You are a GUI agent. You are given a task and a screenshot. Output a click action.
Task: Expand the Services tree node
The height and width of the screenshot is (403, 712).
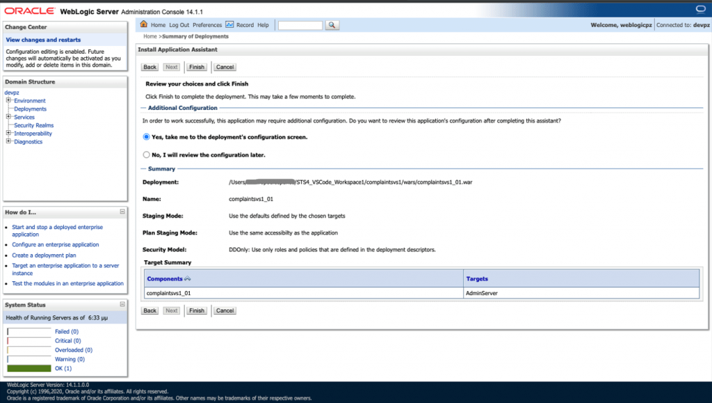click(8, 117)
